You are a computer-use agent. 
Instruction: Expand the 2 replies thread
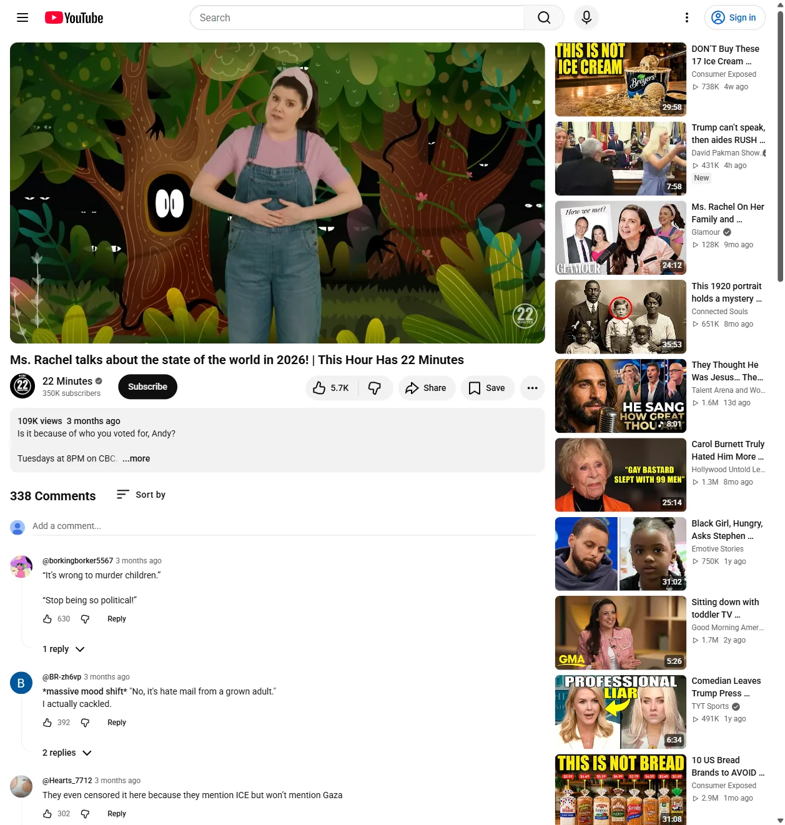[67, 753]
